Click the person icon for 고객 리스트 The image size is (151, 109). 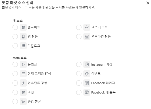pyautogui.click(x=87, y=27)
